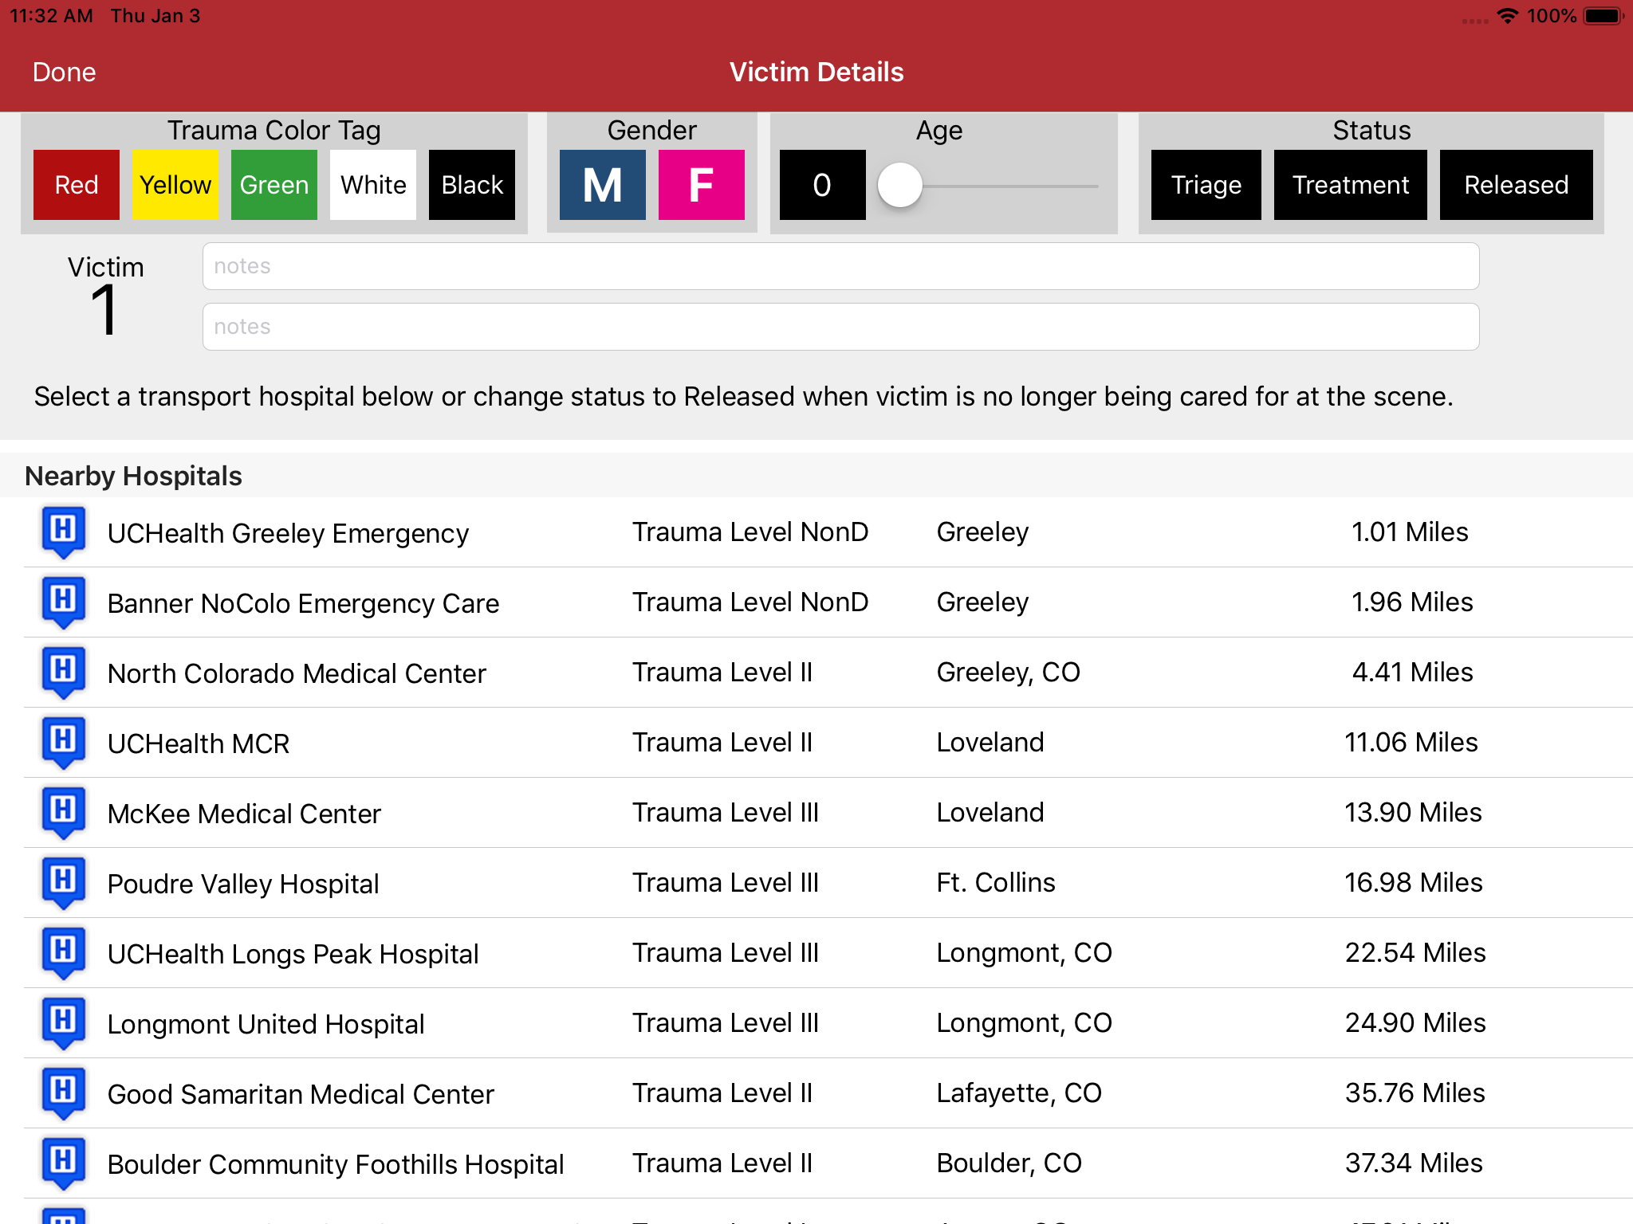Tap hospital icon for McKee Medical Center
This screenshot has width=1633, height=1224.
[x=63, y=812]
